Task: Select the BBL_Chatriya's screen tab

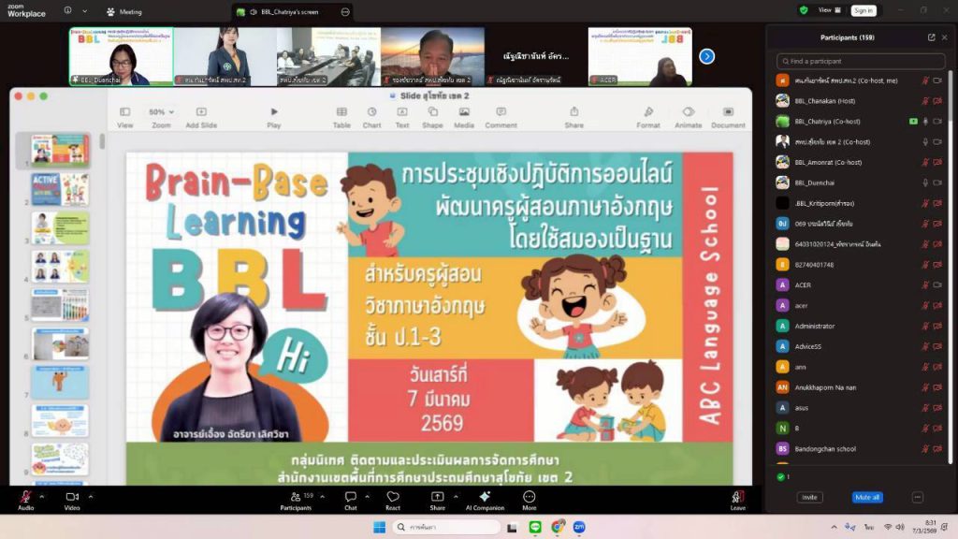Action: click(288, 12)
